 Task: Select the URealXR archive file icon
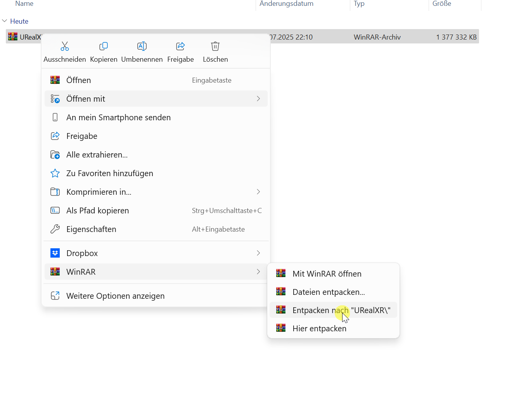tap(13, 37)
